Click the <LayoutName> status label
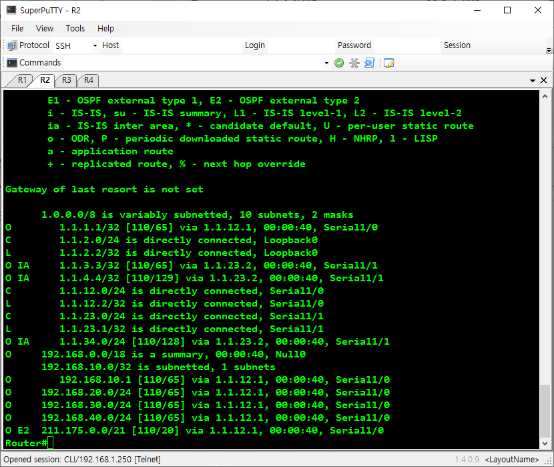The width and height of the screenshot is (554, 467). click(x=512, y=459)
